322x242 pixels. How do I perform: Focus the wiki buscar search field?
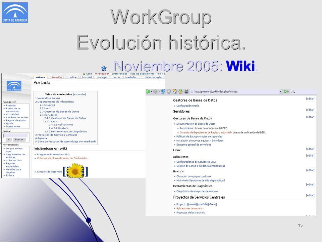(x=16, y=135)
